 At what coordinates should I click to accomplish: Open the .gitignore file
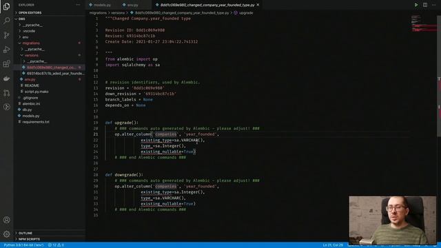tap(30, 98)
